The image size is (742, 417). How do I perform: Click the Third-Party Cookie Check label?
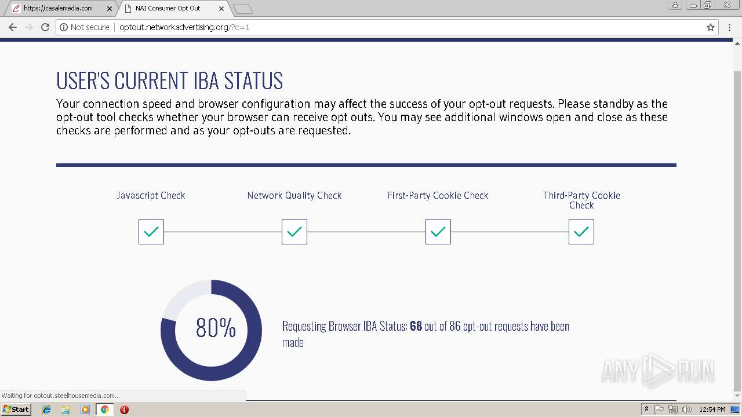(x=581, y=200)
